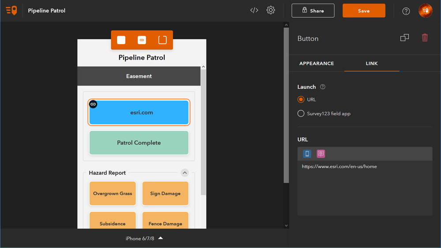Save the project
441x248 pixels.
click(364, 11)
